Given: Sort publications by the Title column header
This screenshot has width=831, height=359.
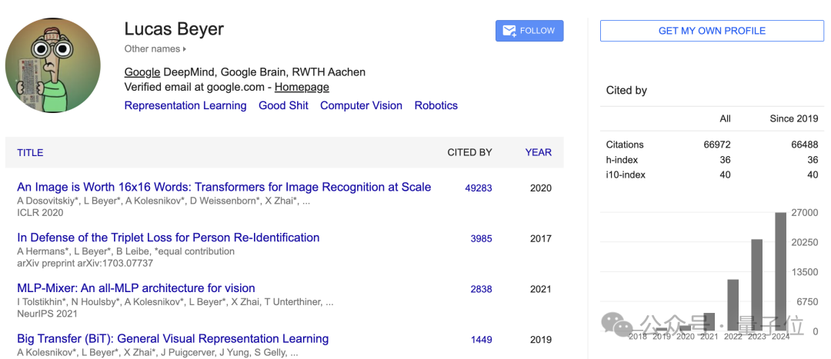Looking at the screenshot, I should [x=30, y=152].
